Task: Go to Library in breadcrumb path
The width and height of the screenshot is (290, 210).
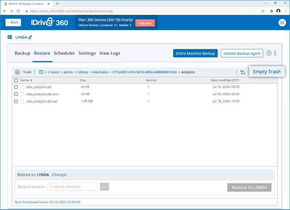Action: tap(83, 72)
